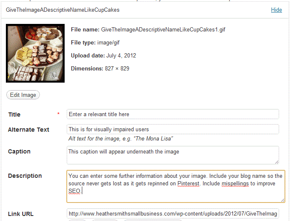Click the Title label
The height and width of the screenshot is (221, 290).
coord(14,114)
